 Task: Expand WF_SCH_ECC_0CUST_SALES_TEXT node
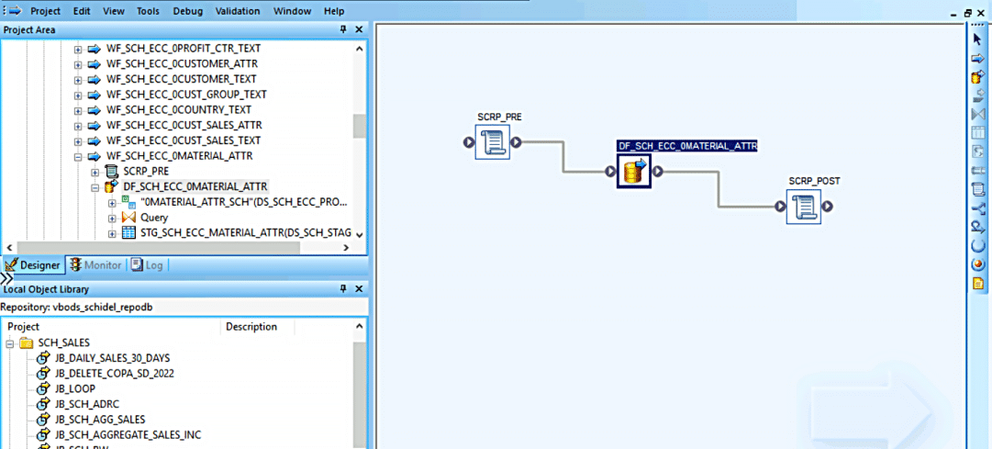(x=78, y=140)
